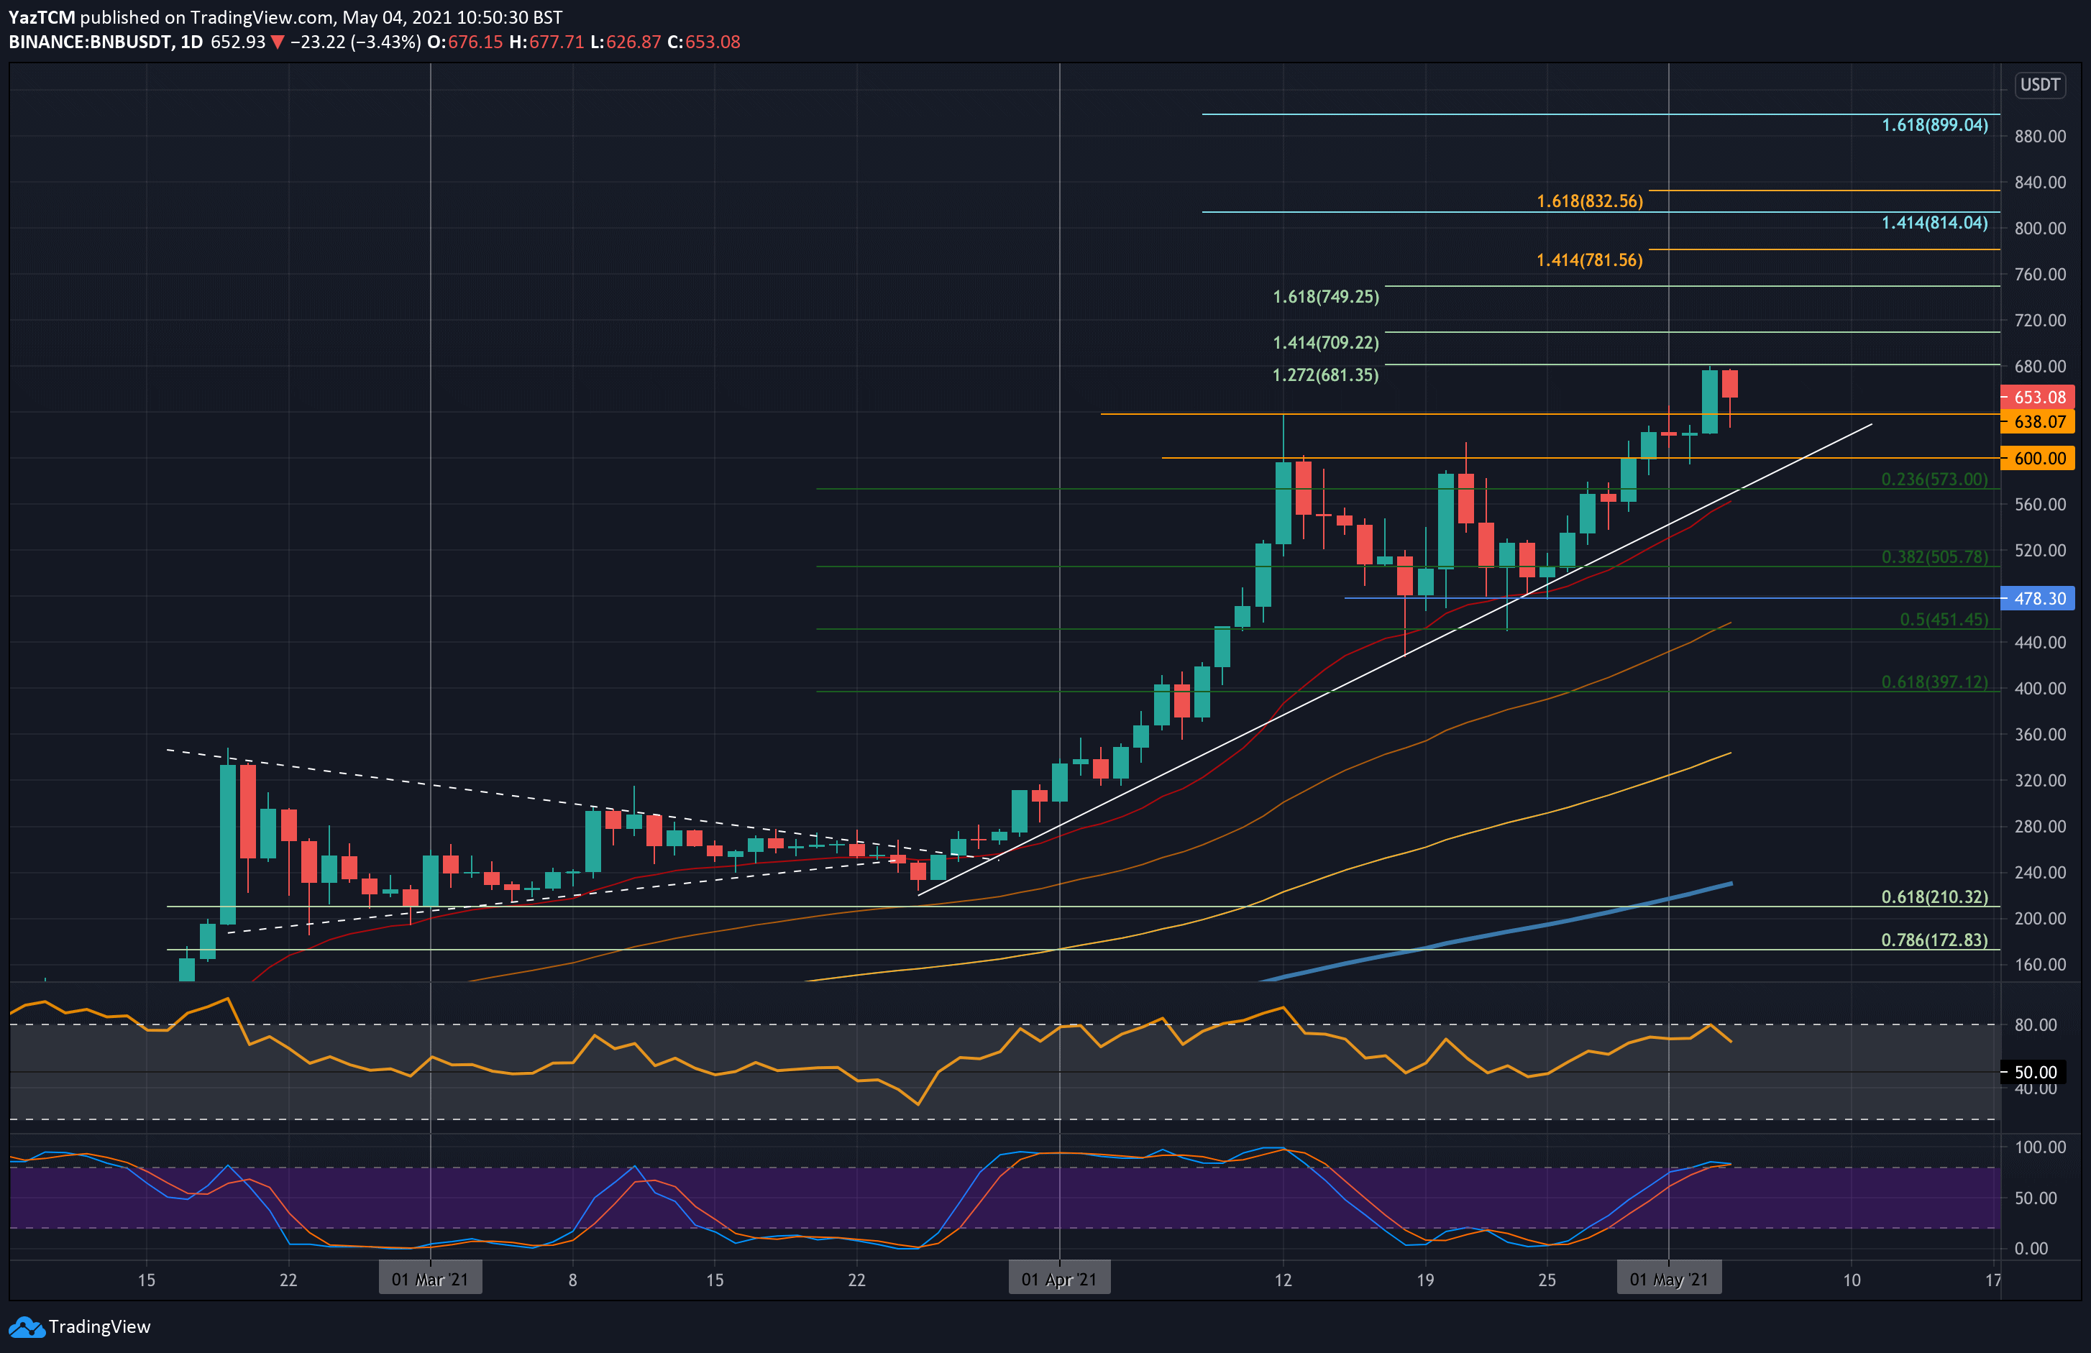Screen dimensions: 2091x1353
Task: Click the 0.236(573.00) retracement label
Action: (x=1935, y=480)
